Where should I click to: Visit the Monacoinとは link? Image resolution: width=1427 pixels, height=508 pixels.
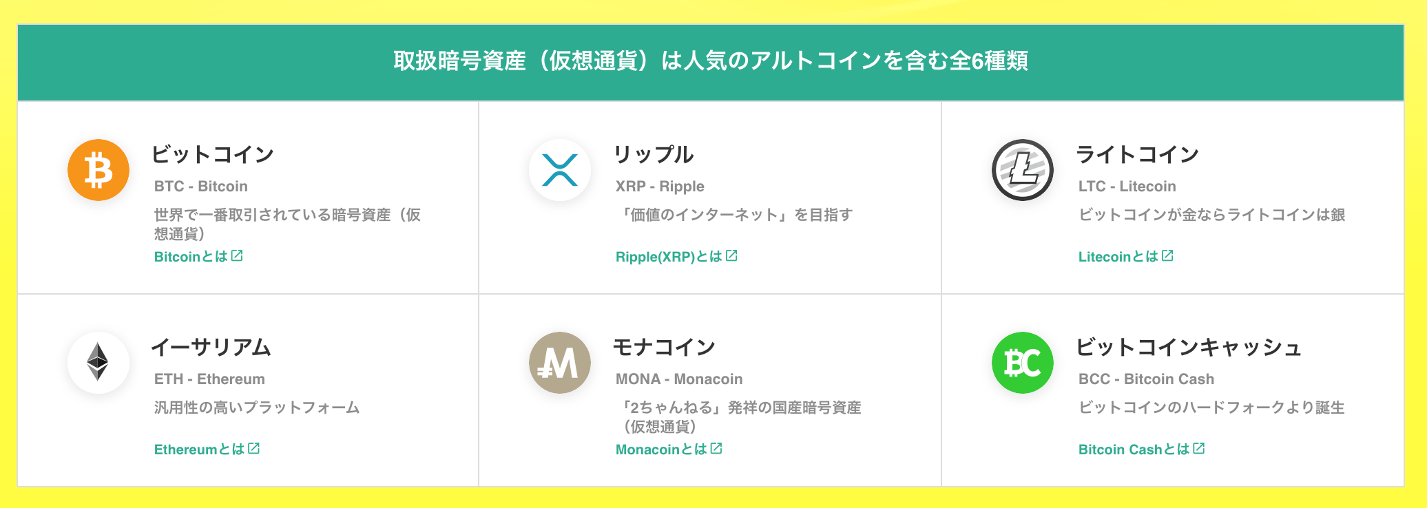(660, 449)
